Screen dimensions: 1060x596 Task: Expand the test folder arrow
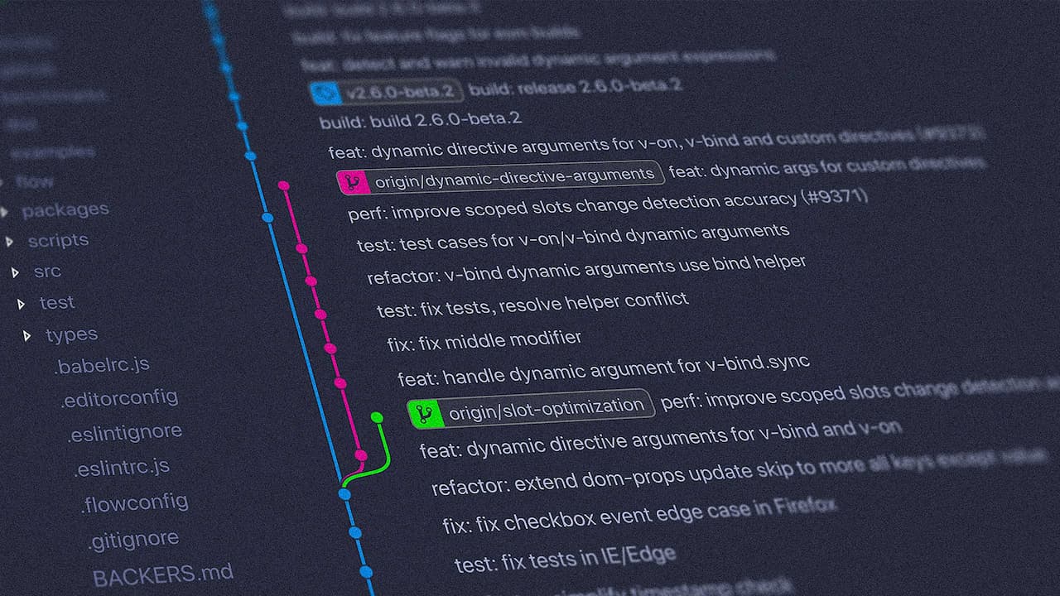22,304
